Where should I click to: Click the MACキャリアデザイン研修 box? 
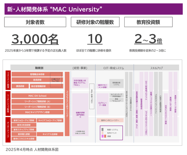[x=37, y=112]
